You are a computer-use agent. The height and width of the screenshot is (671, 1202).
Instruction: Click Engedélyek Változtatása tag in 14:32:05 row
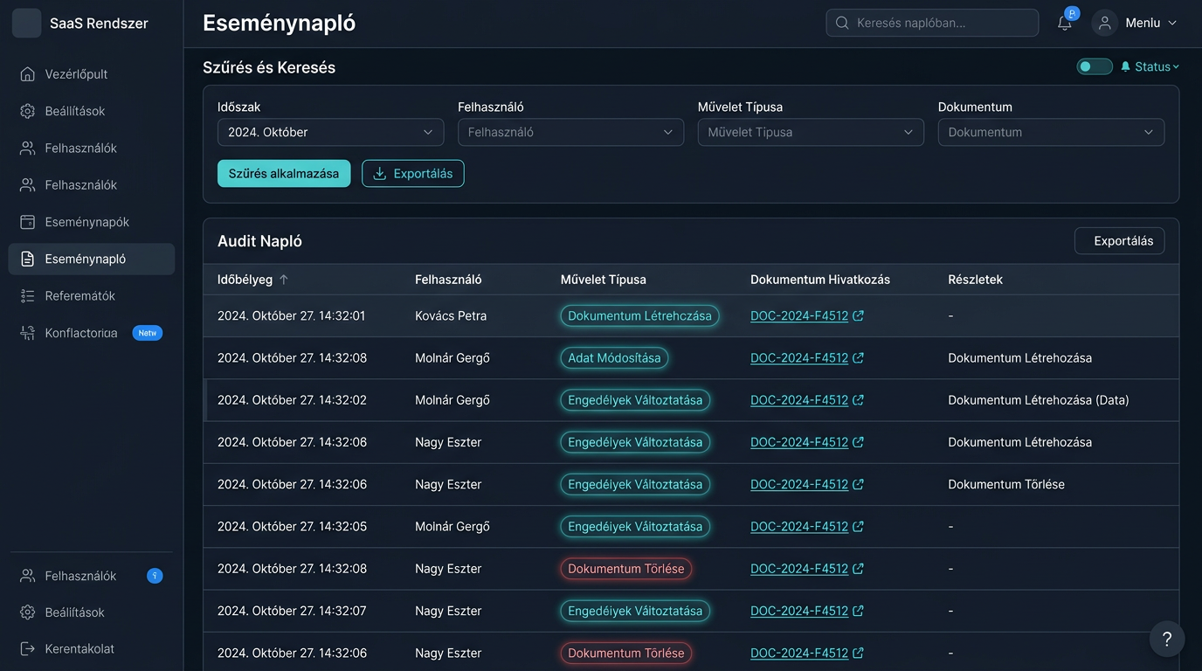pos(635,527)
